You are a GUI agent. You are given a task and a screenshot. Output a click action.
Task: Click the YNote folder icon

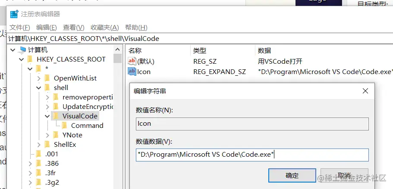(x=56, y=135)
